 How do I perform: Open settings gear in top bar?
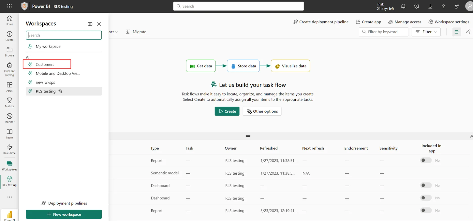click(x=417, y=6)
